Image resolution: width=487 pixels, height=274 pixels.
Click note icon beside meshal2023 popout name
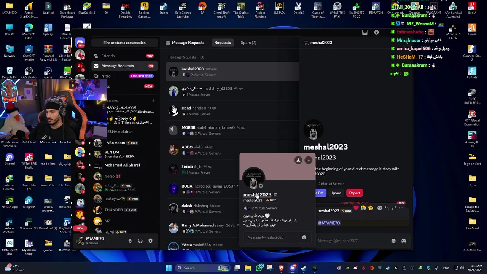point(275,195)
